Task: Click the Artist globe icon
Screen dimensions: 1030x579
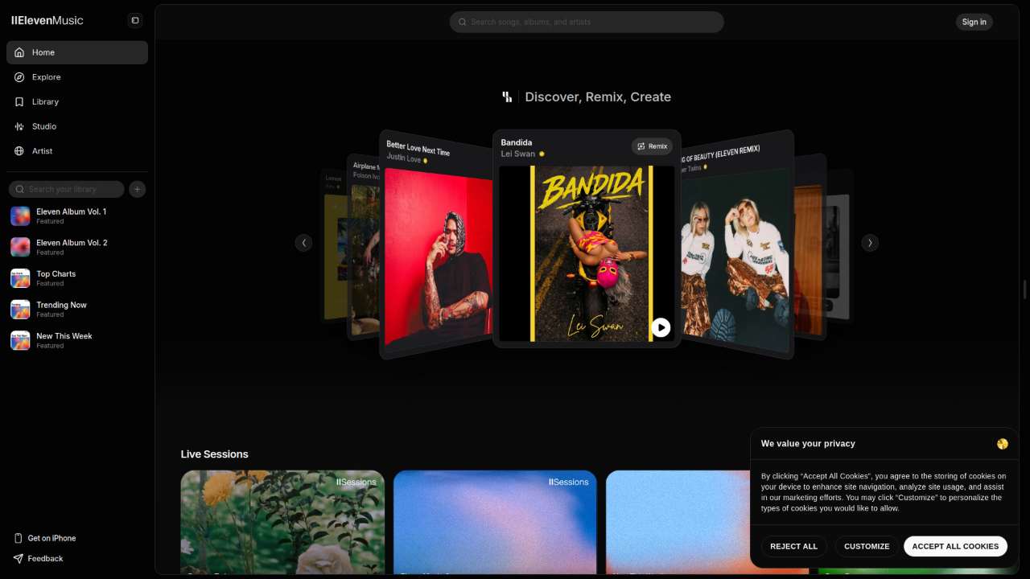Action: [x=19, y=151]
